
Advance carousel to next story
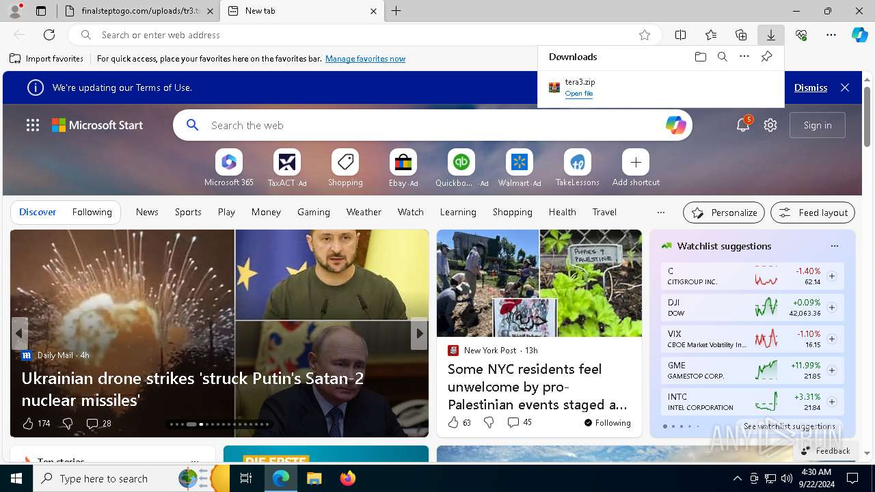(x=419, y=333)
